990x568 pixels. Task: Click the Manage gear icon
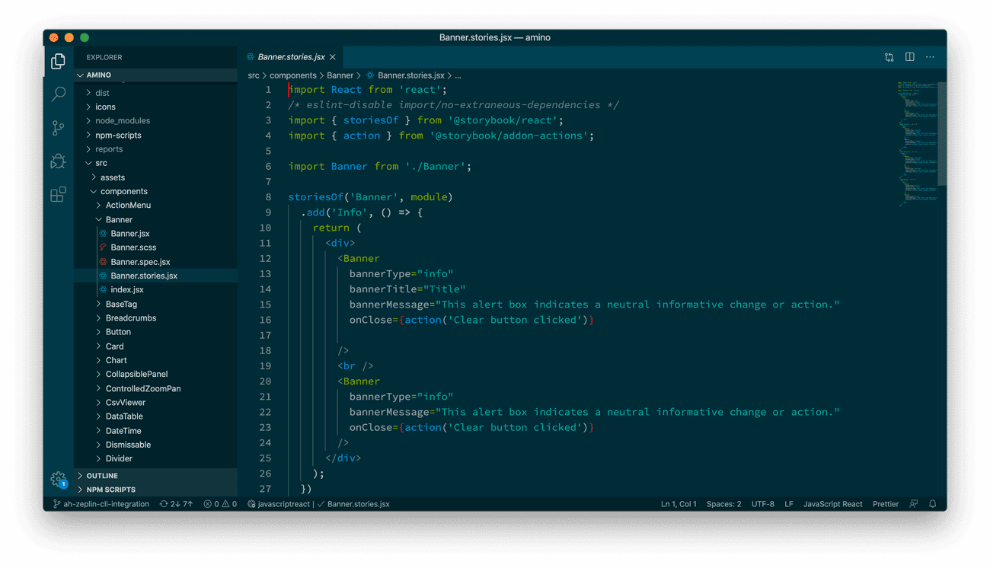pos(58,479)
